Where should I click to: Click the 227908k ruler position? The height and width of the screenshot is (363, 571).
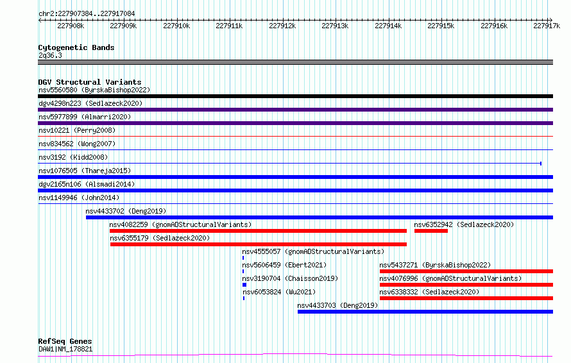(x=71, y=26)
